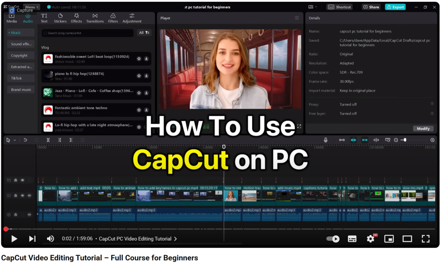Open the Stickers panel
Viewport: 442px width, 263px height.
pyautogui.click(x=60, y=18)
